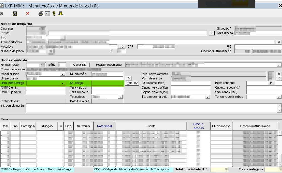Open the grid/table toolbar icon

pyautogui.click(x=47, y=14)
